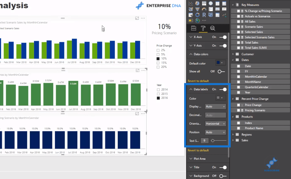The height and width of the screenshot is (179, 291).
Task: Switch to the Format paint-roller tab
Action: pos(203,28)
